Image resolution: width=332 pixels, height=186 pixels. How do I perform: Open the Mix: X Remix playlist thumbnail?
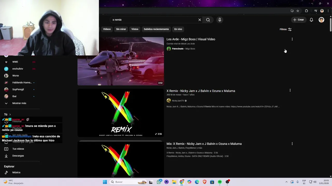coord(121,159)
